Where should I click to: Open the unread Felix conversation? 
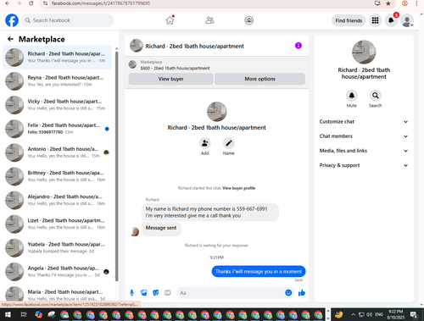[x=57, y=129]
